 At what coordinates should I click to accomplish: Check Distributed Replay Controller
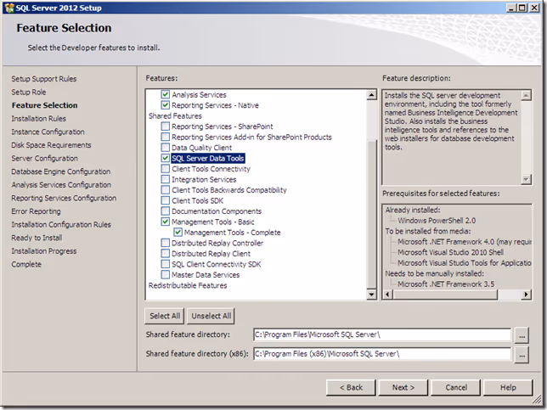click(x=166, y=243)
